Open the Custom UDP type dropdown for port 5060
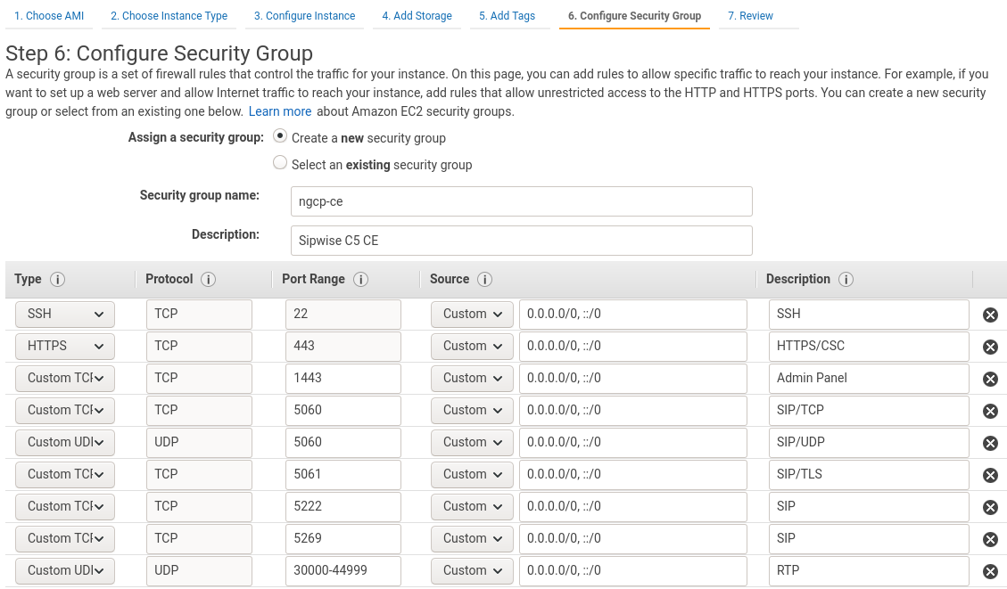This screenshot has width=1007, height=589. pos(64,442)
